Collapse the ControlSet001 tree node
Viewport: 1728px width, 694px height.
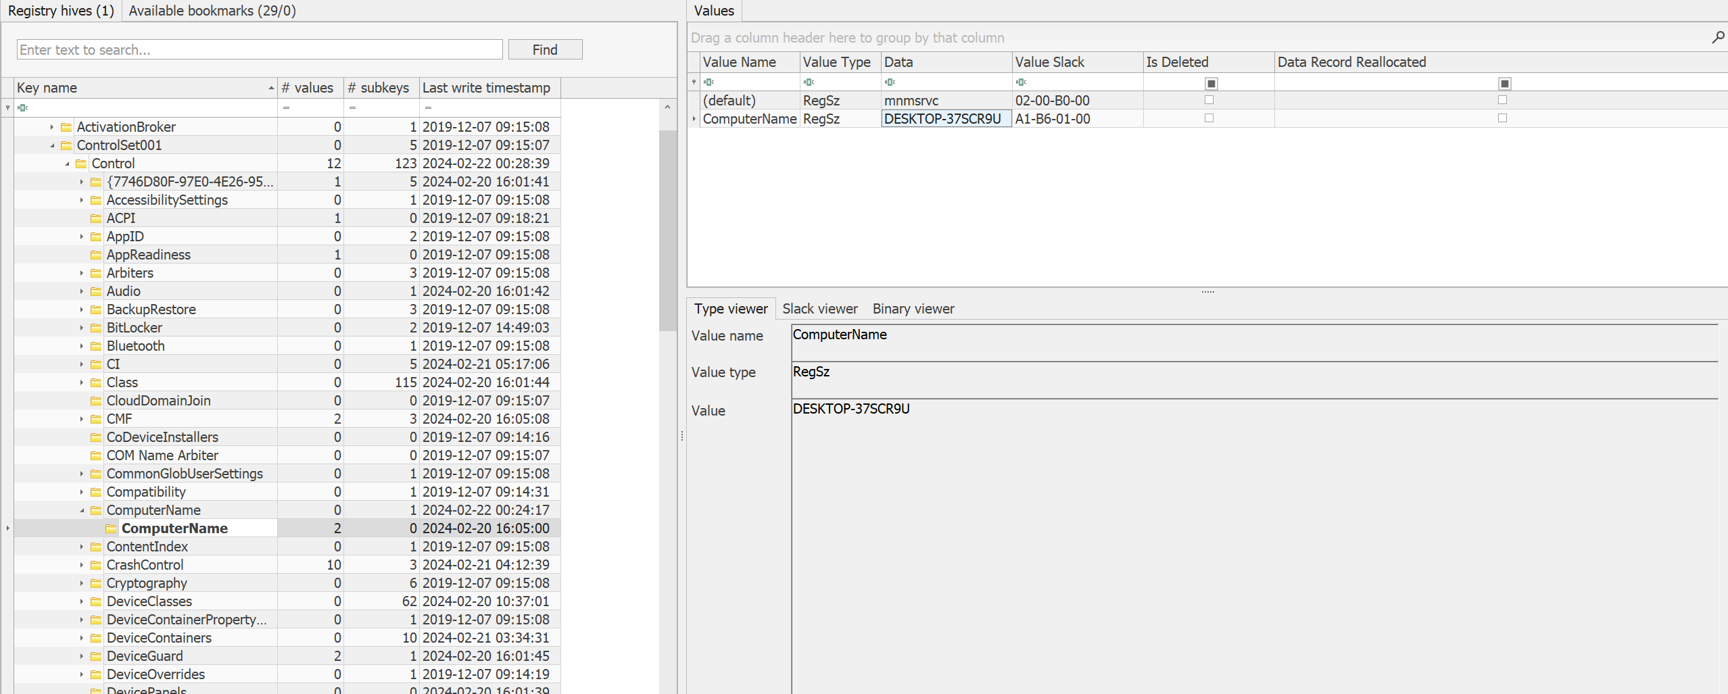click(x=52, y=145)
